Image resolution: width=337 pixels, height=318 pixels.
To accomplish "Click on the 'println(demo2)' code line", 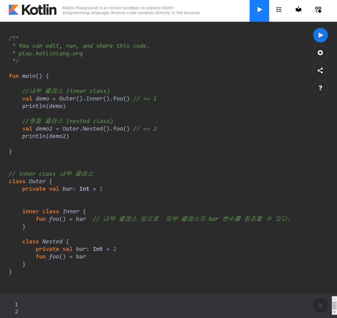I will click(x=45, y=136).
